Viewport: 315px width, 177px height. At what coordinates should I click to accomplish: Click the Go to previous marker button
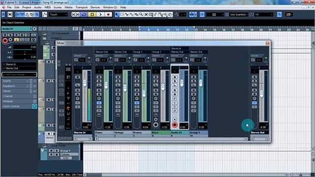coord(73,14)
